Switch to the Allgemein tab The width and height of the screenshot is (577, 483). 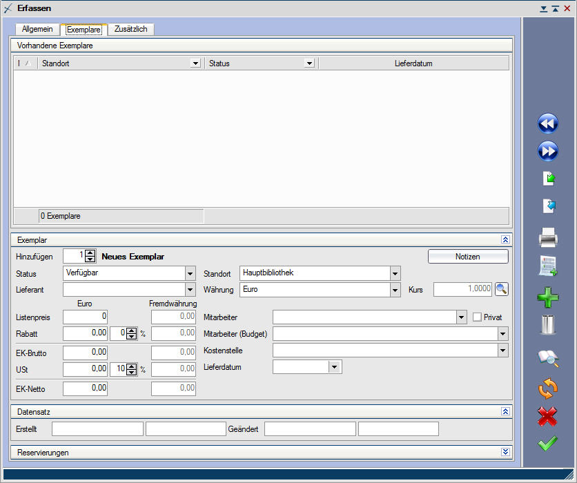(x=37, y=29)
